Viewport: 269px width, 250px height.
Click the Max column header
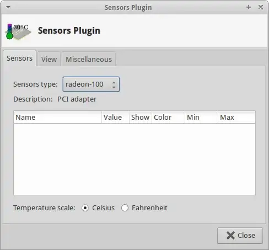(236, 117)
